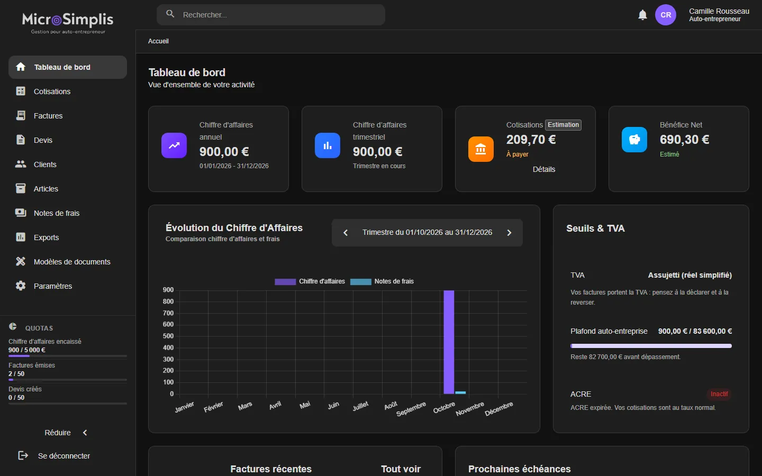Viewport: 762px width, 476px height.
Task: Click the Exports chart icon in sidebar
Action: coord(21,237)
